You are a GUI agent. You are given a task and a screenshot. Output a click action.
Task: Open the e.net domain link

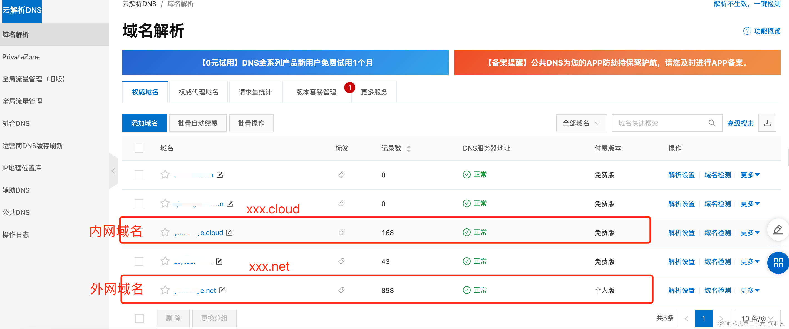(x=195, y=290)
